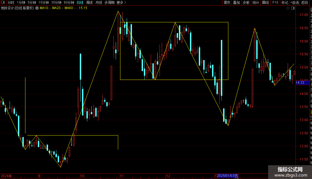Switch to 5分钟 period tab
The width and height of the screenshot is (312, 179).
tap(32, 2)
